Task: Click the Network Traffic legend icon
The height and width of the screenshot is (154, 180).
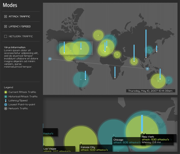Action: 6,108
